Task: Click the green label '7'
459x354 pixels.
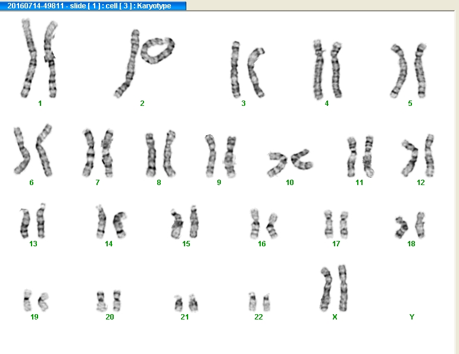Action: tap(98, 183)
